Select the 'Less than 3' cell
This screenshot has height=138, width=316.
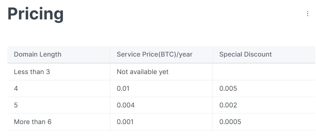(32, 72)
